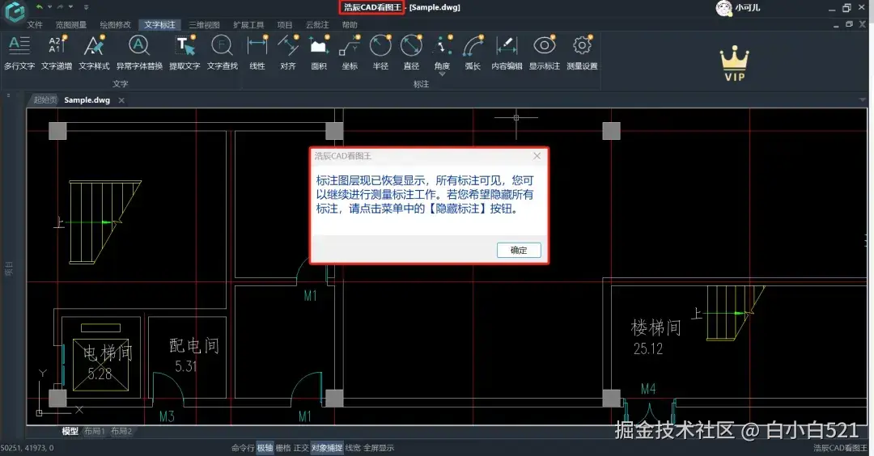874x456 pixels.
Task: Toggle 正交 ortho mode in status bar
Action: coord(301,448)
